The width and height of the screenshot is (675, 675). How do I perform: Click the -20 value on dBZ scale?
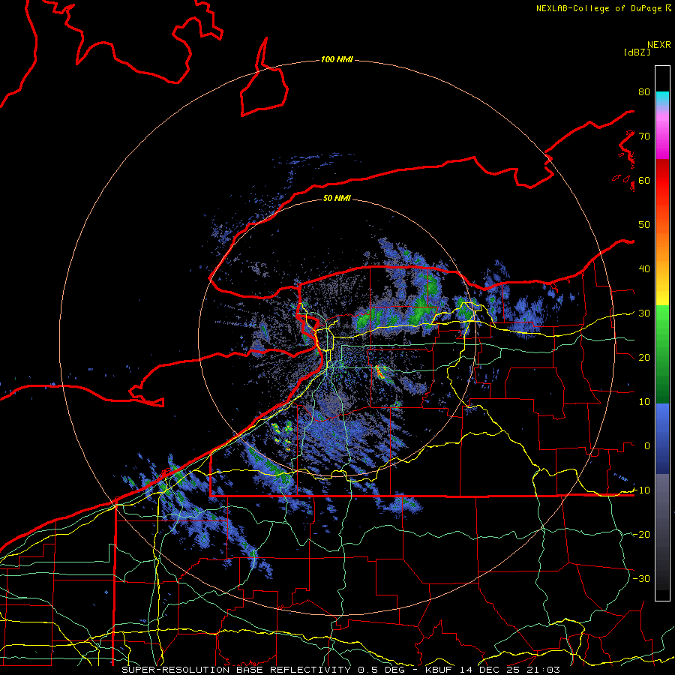pyautogui.click(x=641, y=534)
